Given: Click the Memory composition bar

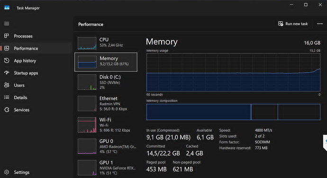Looking at the screenshot, I should (233, 112).
